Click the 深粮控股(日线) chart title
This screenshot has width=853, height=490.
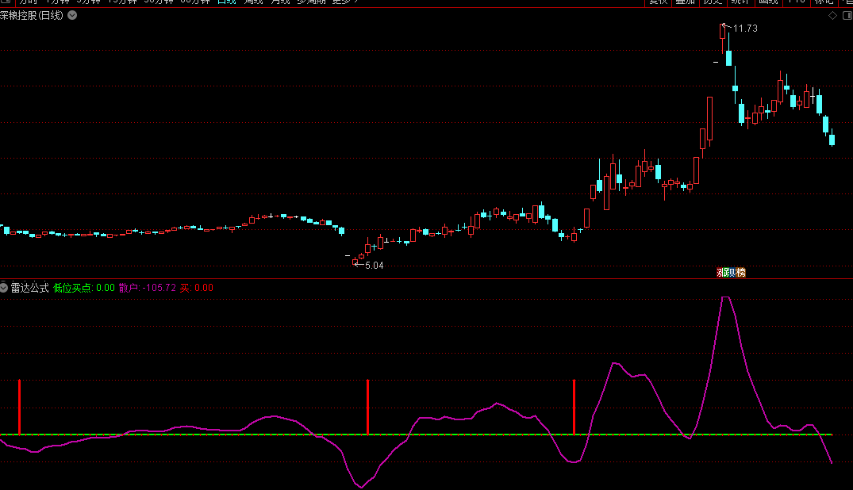point(32,15)
